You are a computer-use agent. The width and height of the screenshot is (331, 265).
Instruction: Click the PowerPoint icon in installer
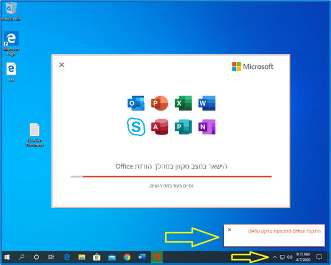pos(159,103)
